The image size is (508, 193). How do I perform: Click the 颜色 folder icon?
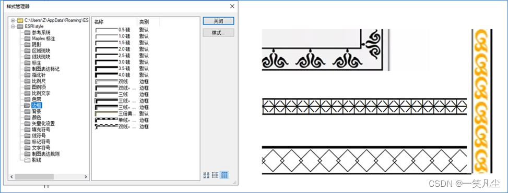tap(27, 117)
